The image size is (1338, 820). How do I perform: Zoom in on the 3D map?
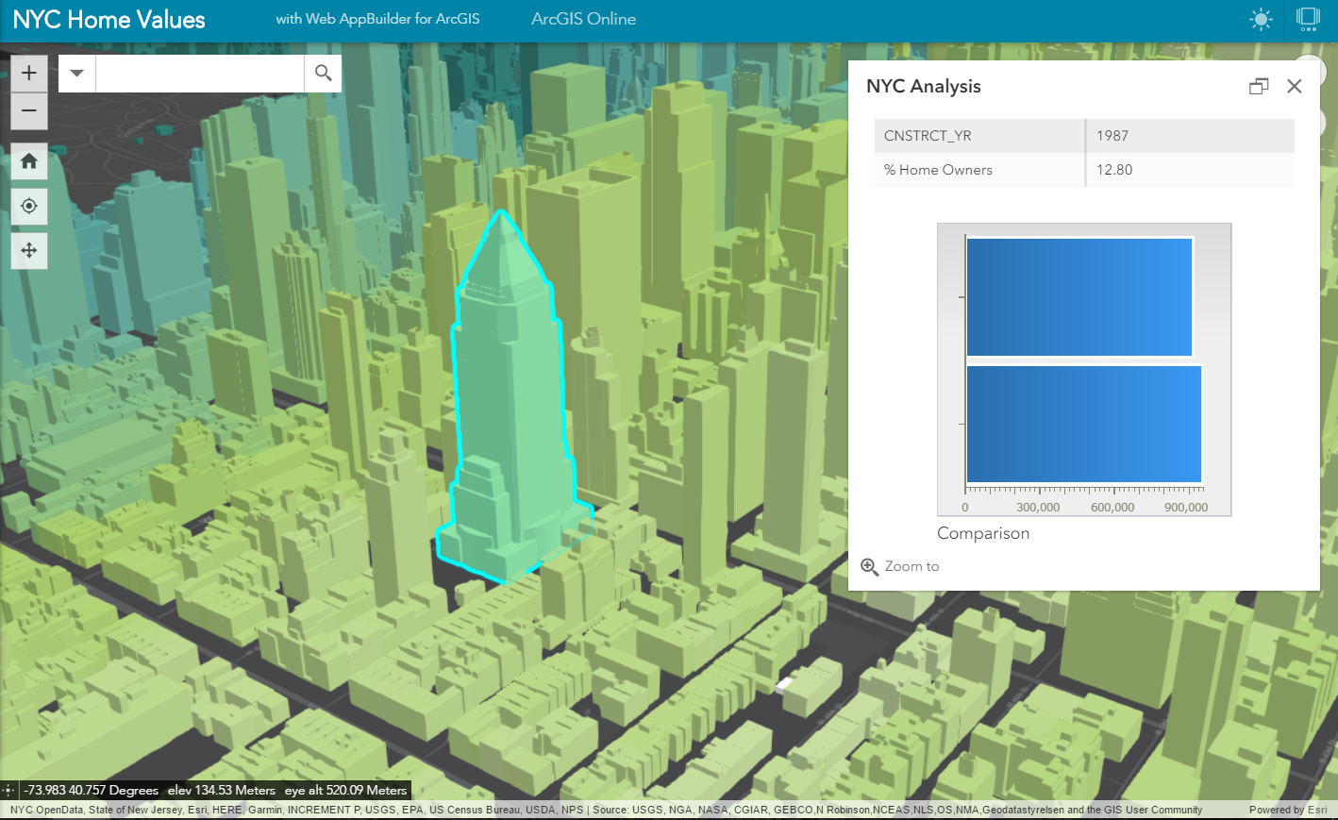click(x=29, y=73)
